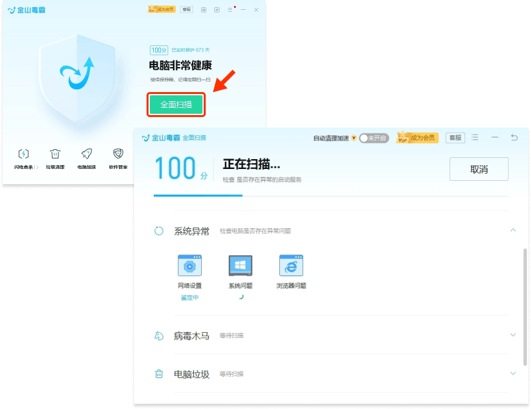Screen dimensions: 531x409
Task: Click the 正在扫描... status heading
Action: point(252,164)
